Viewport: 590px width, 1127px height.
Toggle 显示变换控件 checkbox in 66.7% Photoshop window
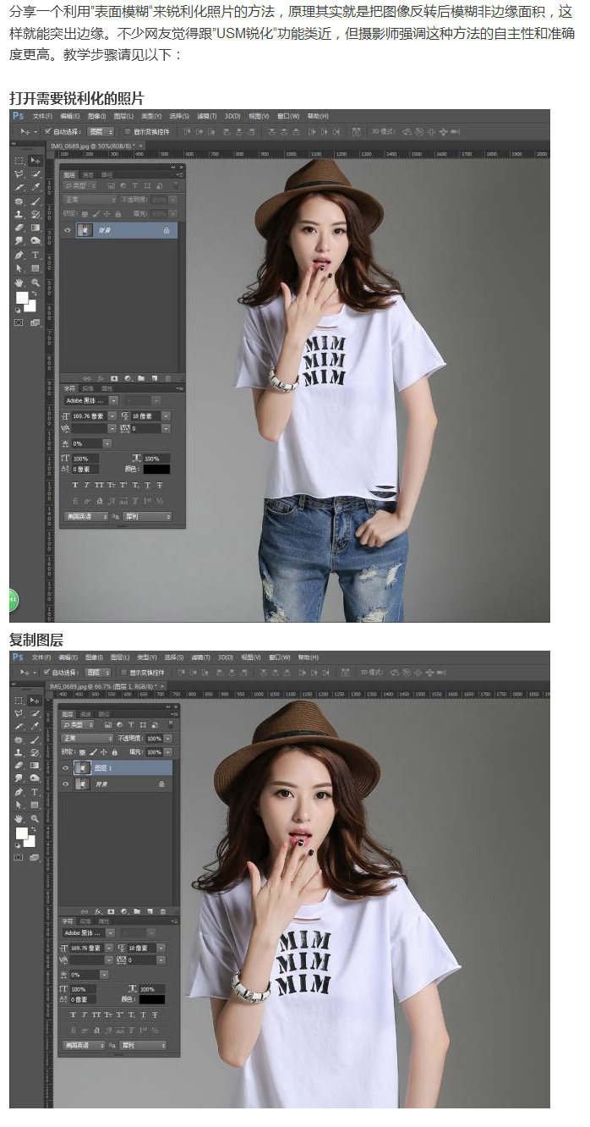pyautogui.click(x=123, y=672)
